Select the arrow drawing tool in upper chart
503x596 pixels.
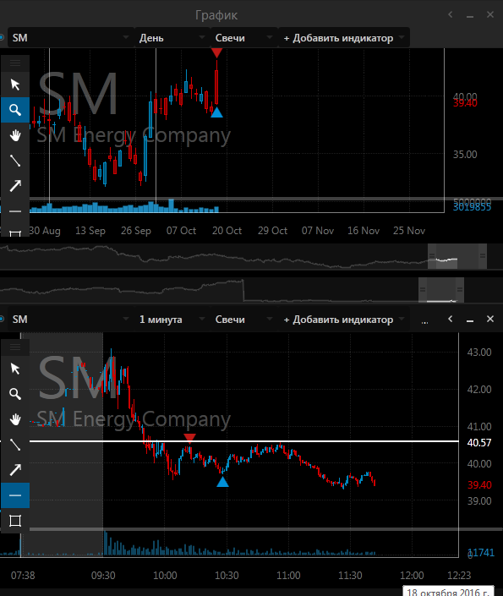click(15, 186)
